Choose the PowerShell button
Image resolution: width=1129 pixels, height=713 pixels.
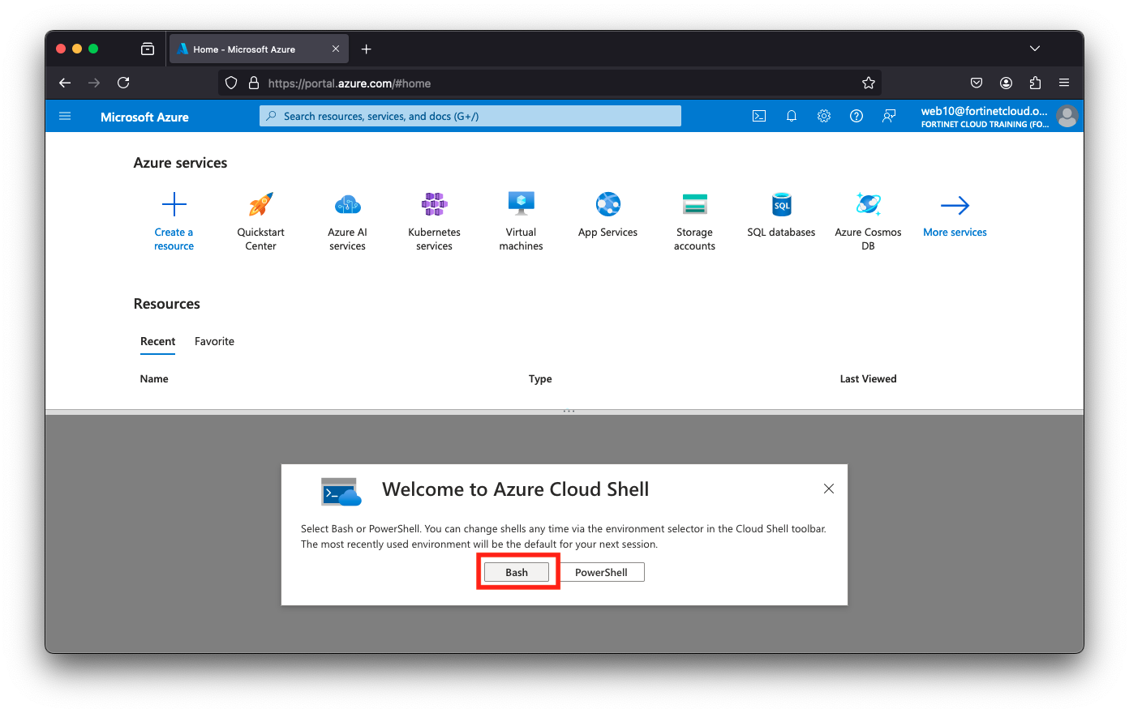[x=601, y=572]
